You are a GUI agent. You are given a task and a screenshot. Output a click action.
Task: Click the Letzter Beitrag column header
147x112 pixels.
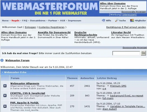tap(107, 78)
